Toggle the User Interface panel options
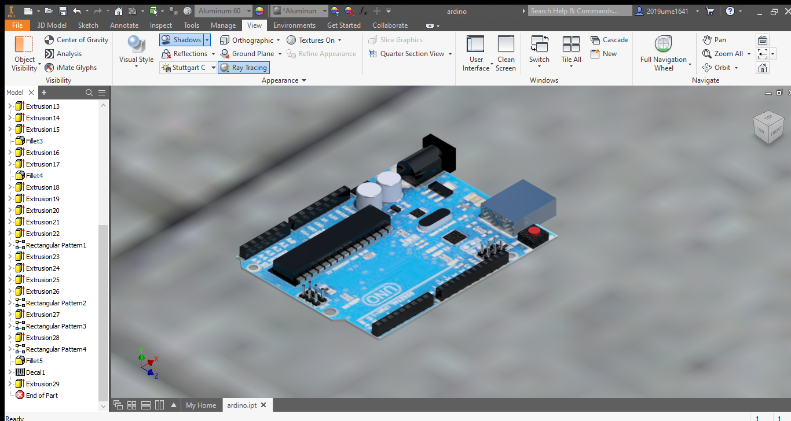 pyautogui.click(x=475, y=53)
